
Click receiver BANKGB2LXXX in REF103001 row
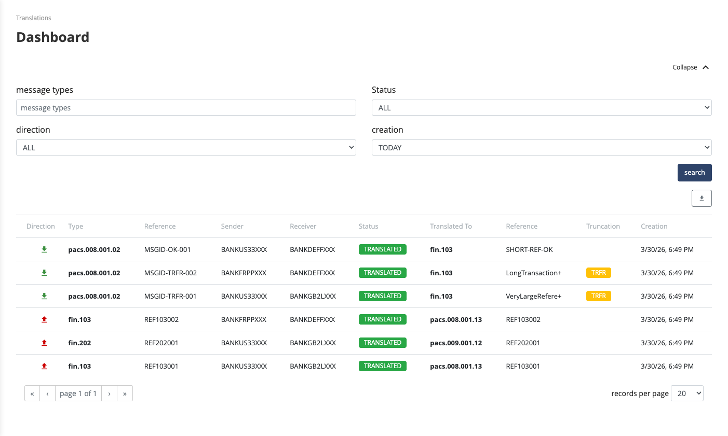tap(313, 366)
